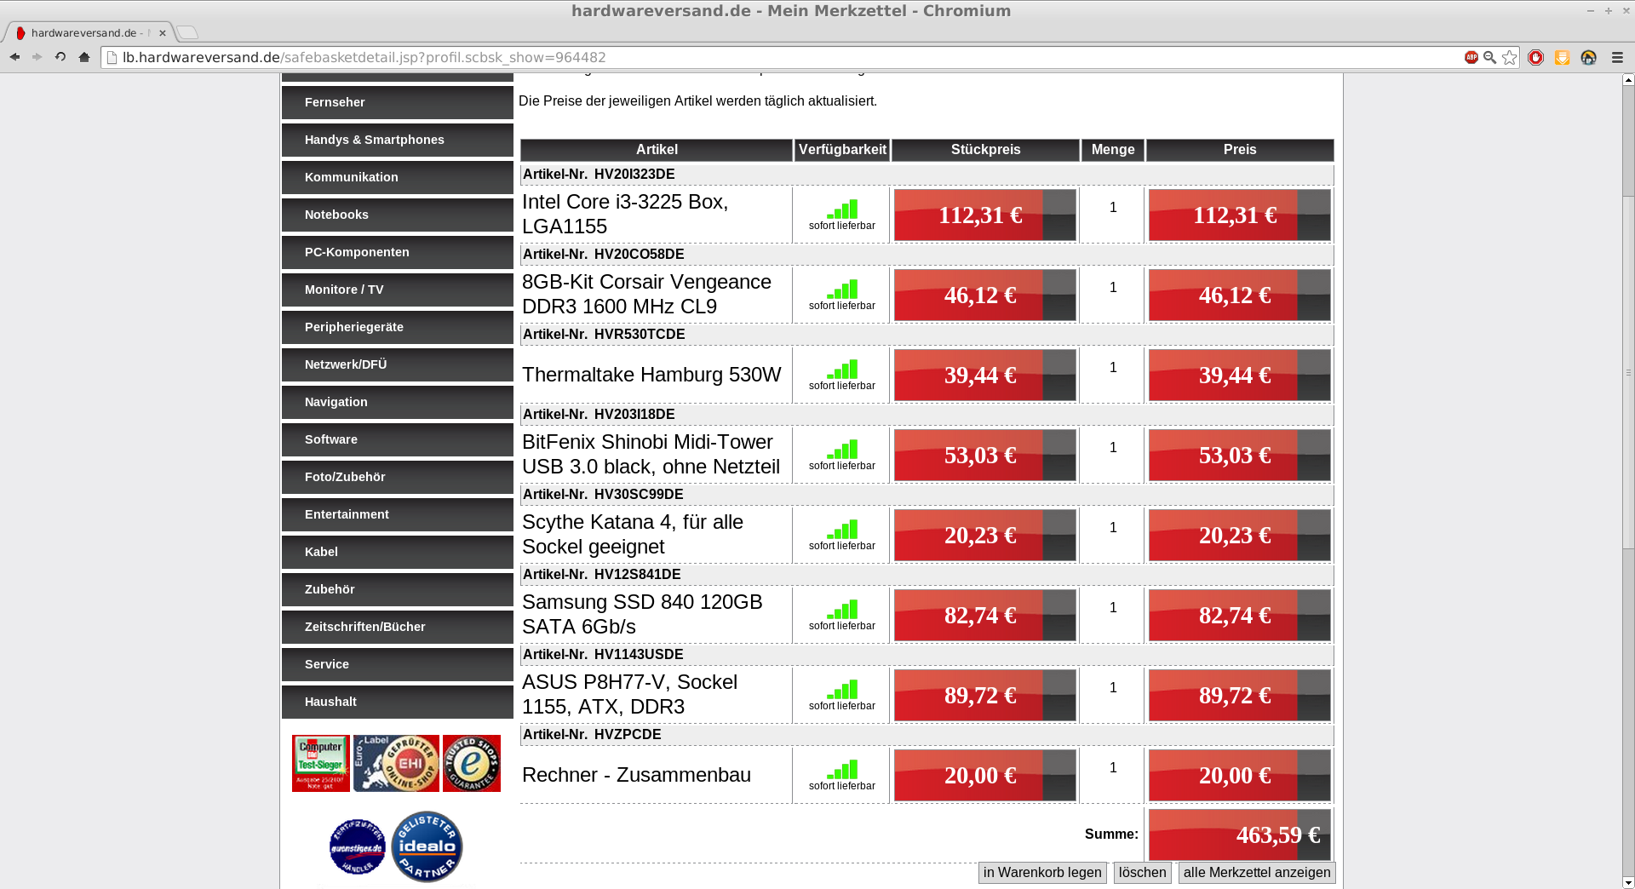Click the browser forward arrow
The image size is (1635, 889).
point(37,57)
